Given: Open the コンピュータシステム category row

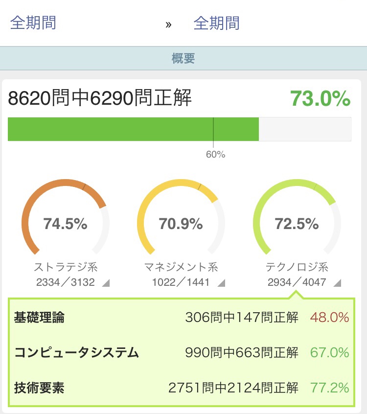Looking at the screenshot, I should tap(182, 352).
